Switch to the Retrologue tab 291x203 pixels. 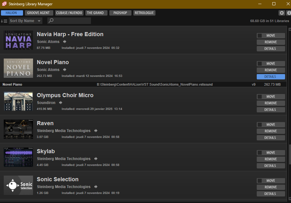click(144, 13)
